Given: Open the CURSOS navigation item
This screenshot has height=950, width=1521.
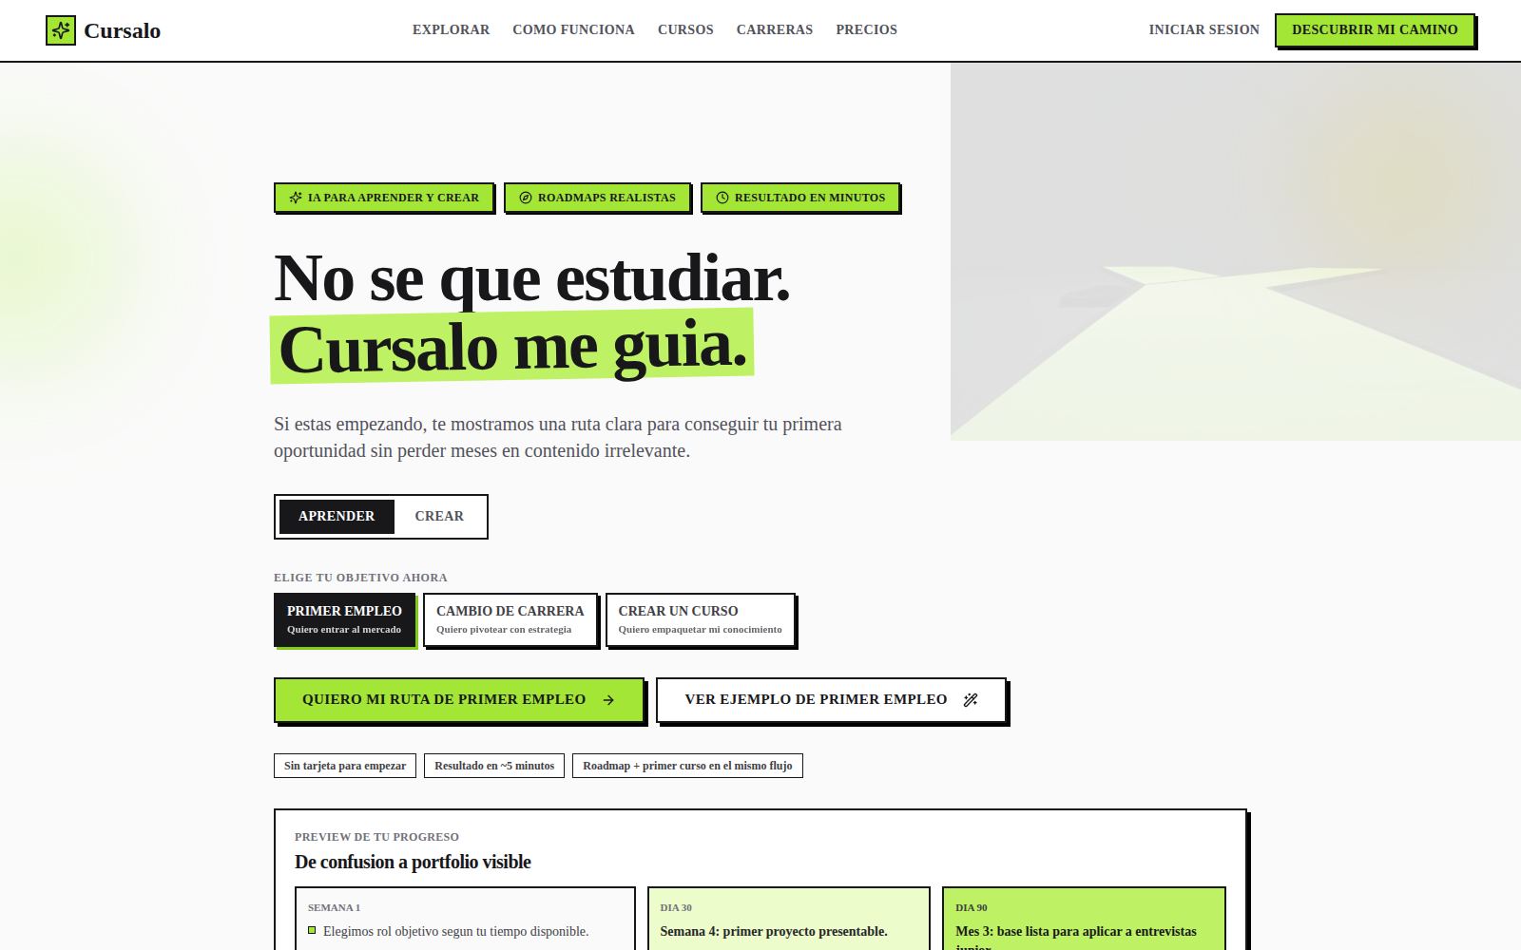Looking at the screenshot, I should (x=685, y=29).
